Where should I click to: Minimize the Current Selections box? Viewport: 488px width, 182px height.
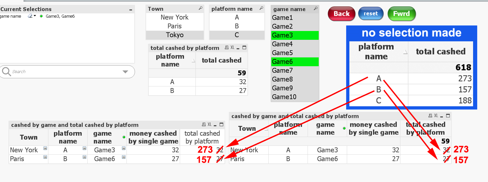[x=131, y=9]
